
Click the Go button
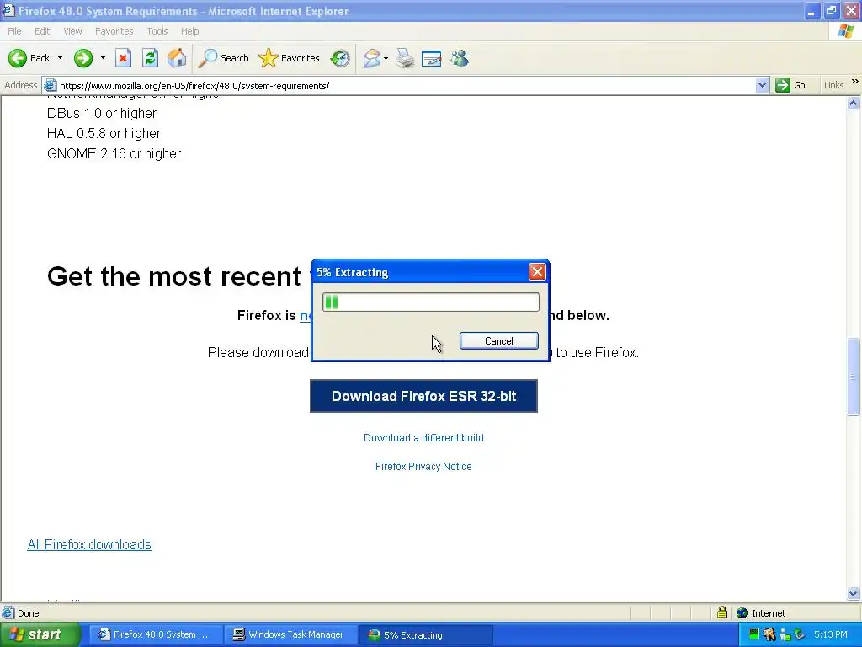coord(790,85)
